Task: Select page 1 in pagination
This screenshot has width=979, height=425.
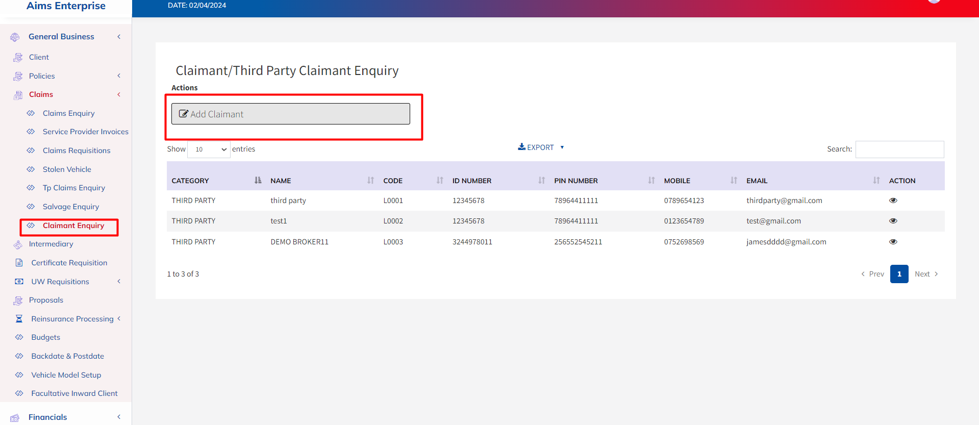Action: click(x=899, y=274)
